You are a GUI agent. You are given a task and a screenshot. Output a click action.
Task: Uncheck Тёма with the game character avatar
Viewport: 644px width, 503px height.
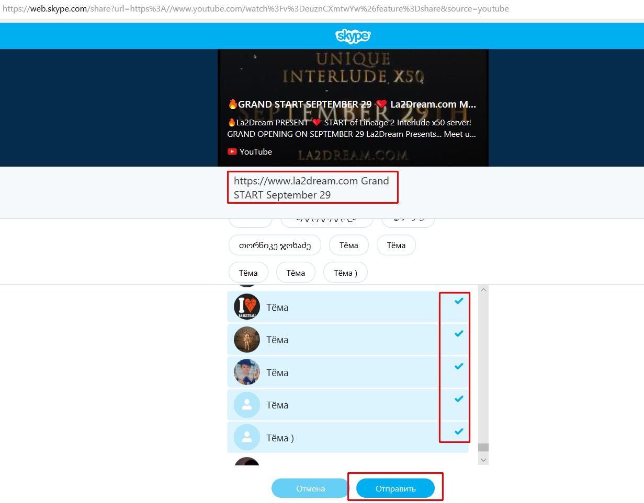459,333
